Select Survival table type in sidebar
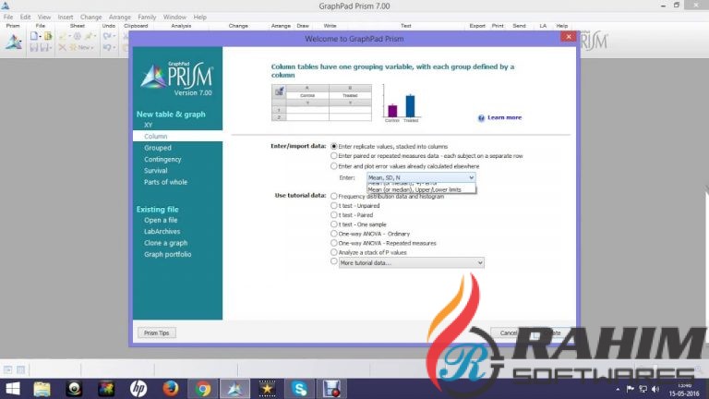The width and height of the screenshot is (709, 399). pyautogui.click(x=155, y=171)
